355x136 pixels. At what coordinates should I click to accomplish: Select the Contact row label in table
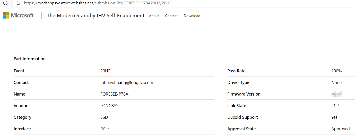[21, 82]
